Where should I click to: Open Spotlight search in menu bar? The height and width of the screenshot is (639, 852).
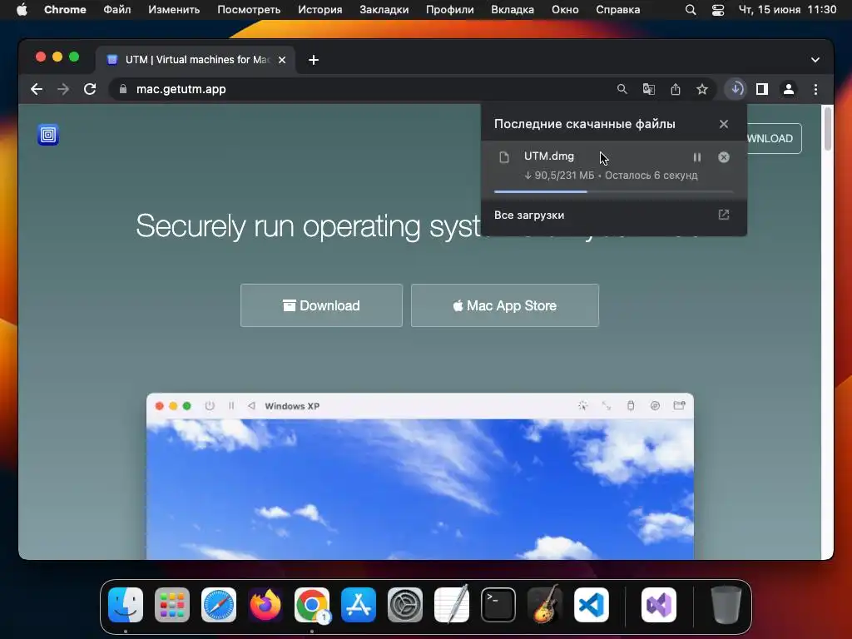pos(690,9)
